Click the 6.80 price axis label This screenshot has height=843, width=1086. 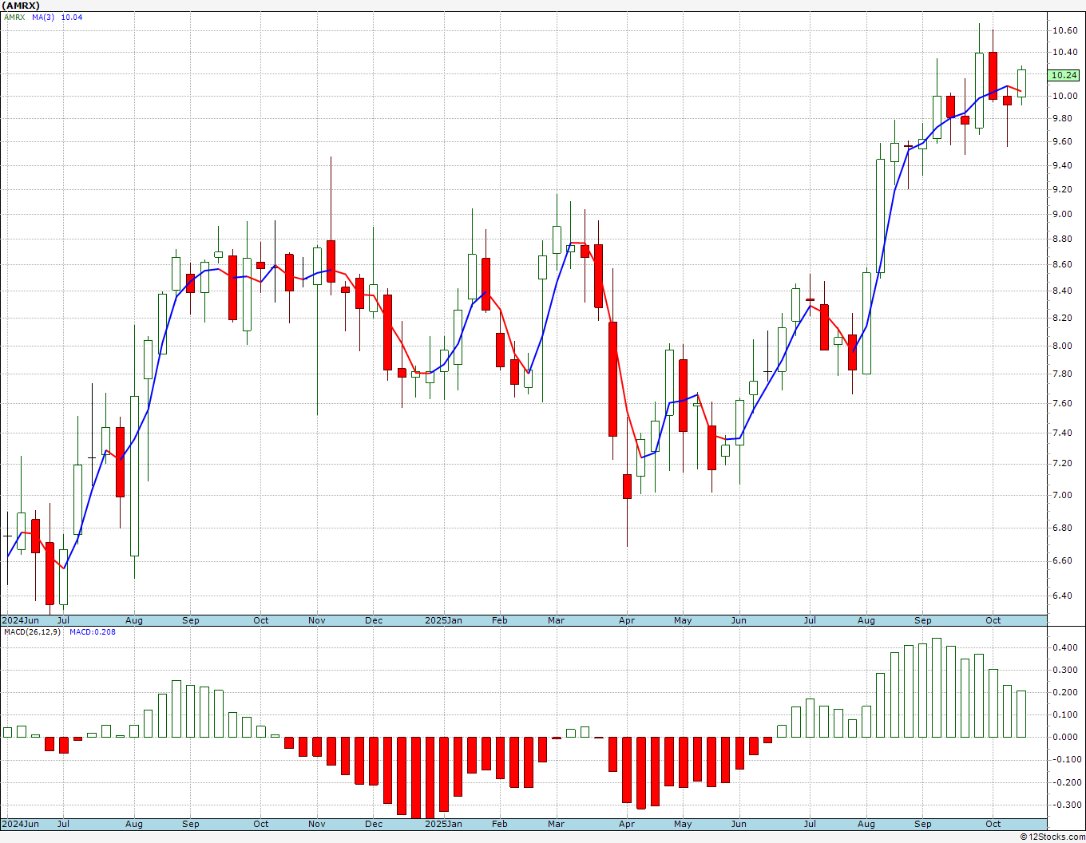(x=1064, y=528)
